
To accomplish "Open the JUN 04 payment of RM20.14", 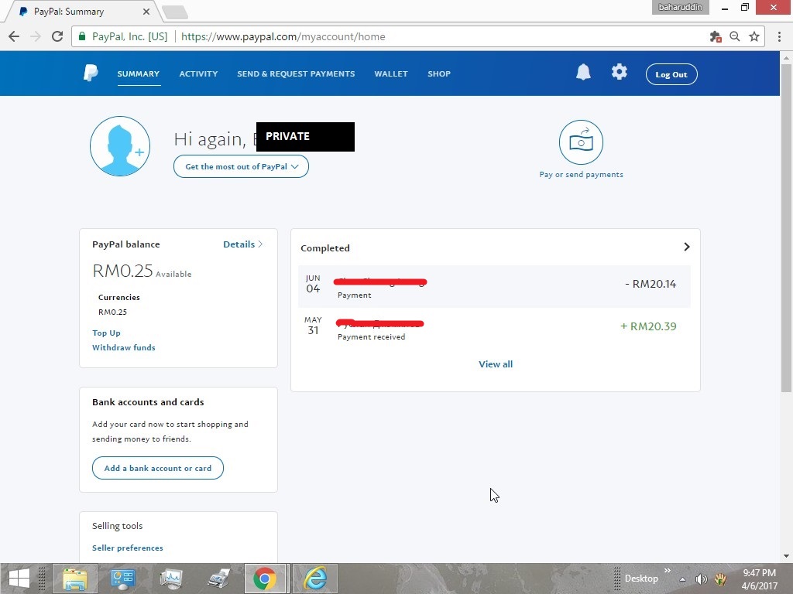I will point(494,286).
